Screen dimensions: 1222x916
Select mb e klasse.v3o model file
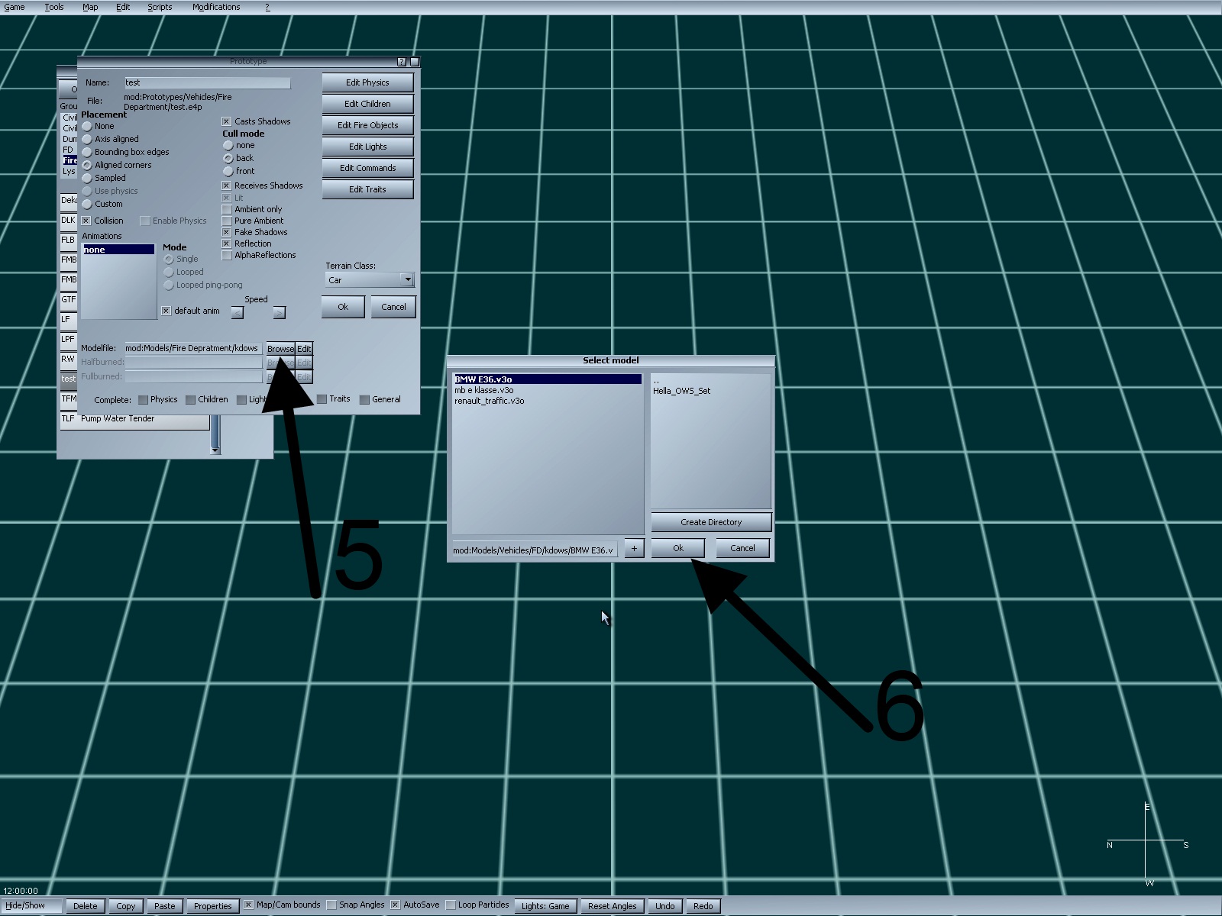click(x=484, y=390)
